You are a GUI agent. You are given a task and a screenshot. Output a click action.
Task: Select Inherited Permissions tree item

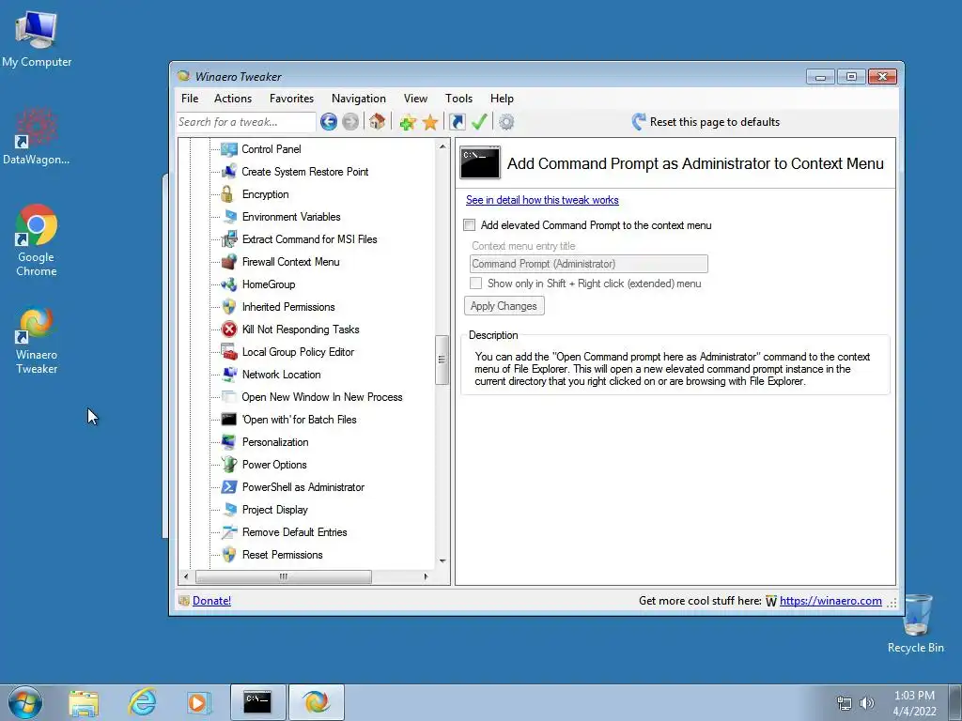click(x=288, y=307)
